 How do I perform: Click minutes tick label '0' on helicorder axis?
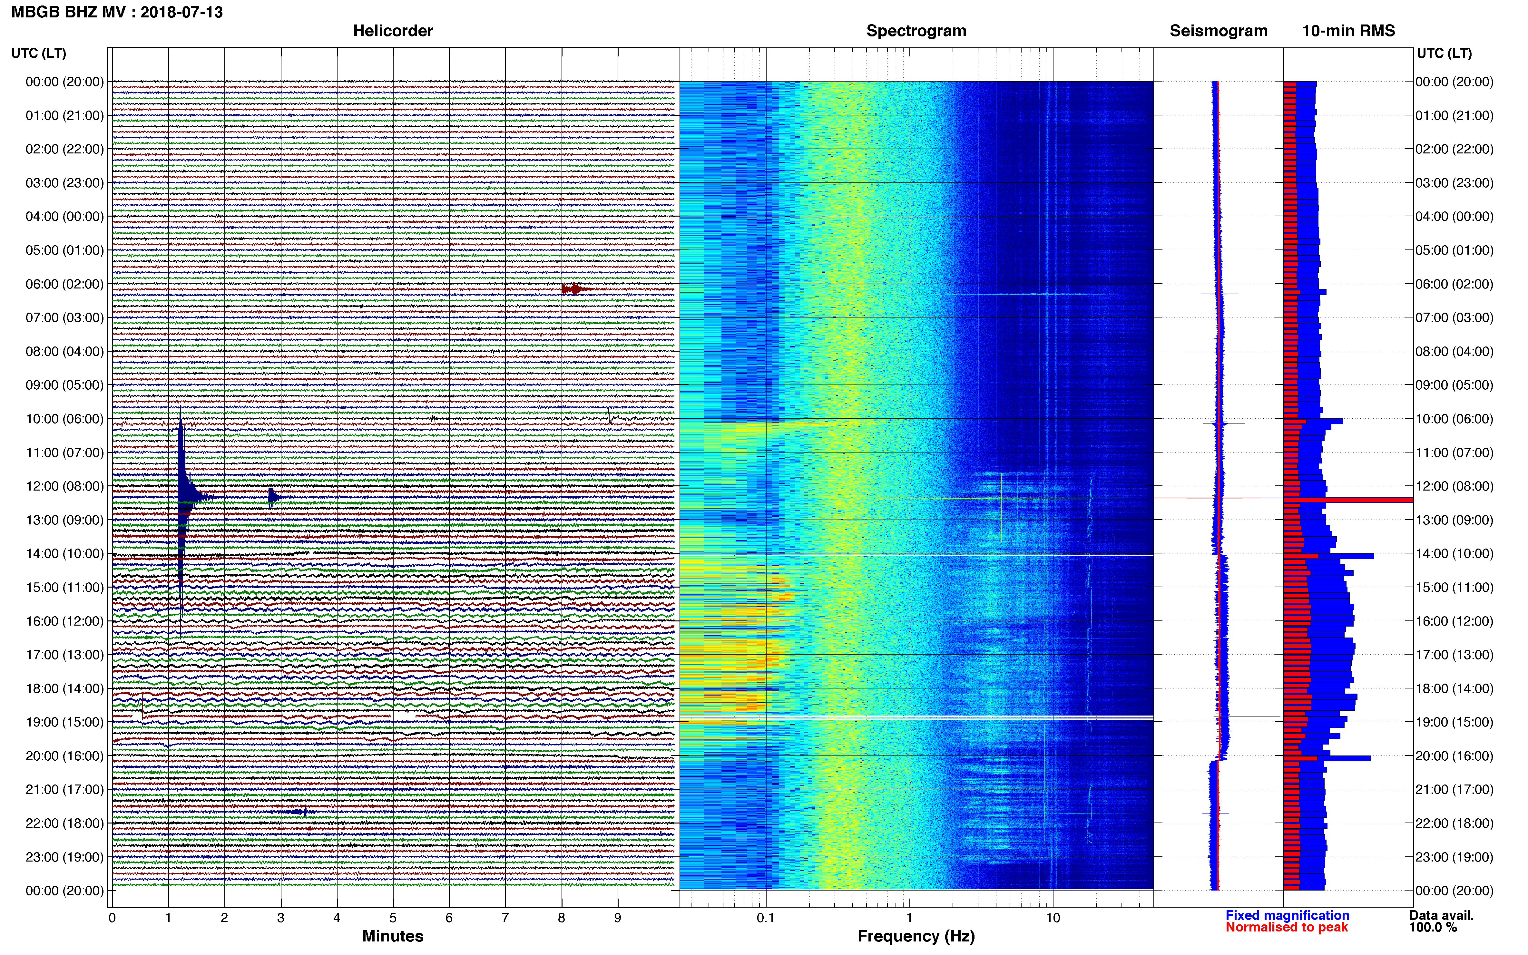[x=112, y=918]
